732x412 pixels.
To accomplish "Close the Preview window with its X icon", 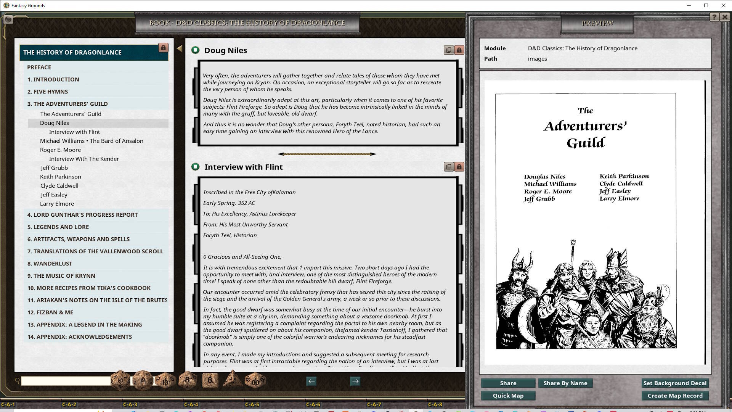I will (x=725, y=17).
